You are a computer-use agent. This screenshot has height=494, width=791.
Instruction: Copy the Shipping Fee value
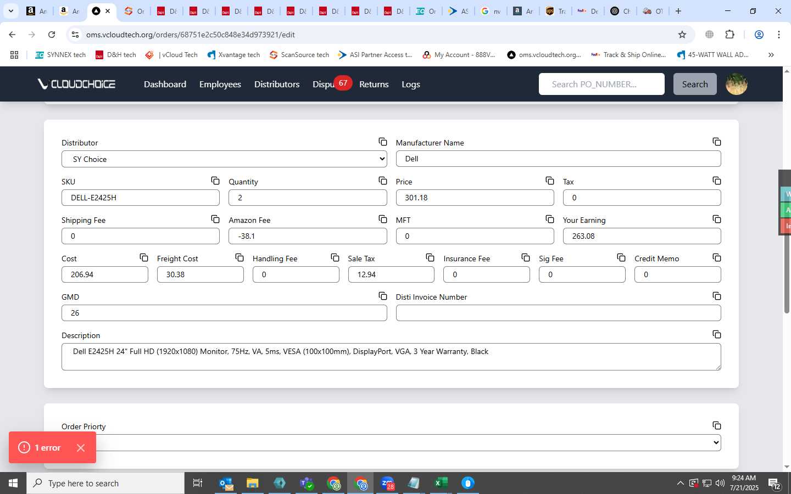tap(215, 219)
